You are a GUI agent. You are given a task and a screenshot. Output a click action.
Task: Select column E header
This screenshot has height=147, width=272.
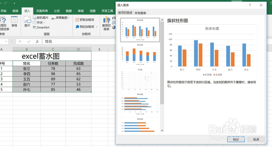(99, 49)
